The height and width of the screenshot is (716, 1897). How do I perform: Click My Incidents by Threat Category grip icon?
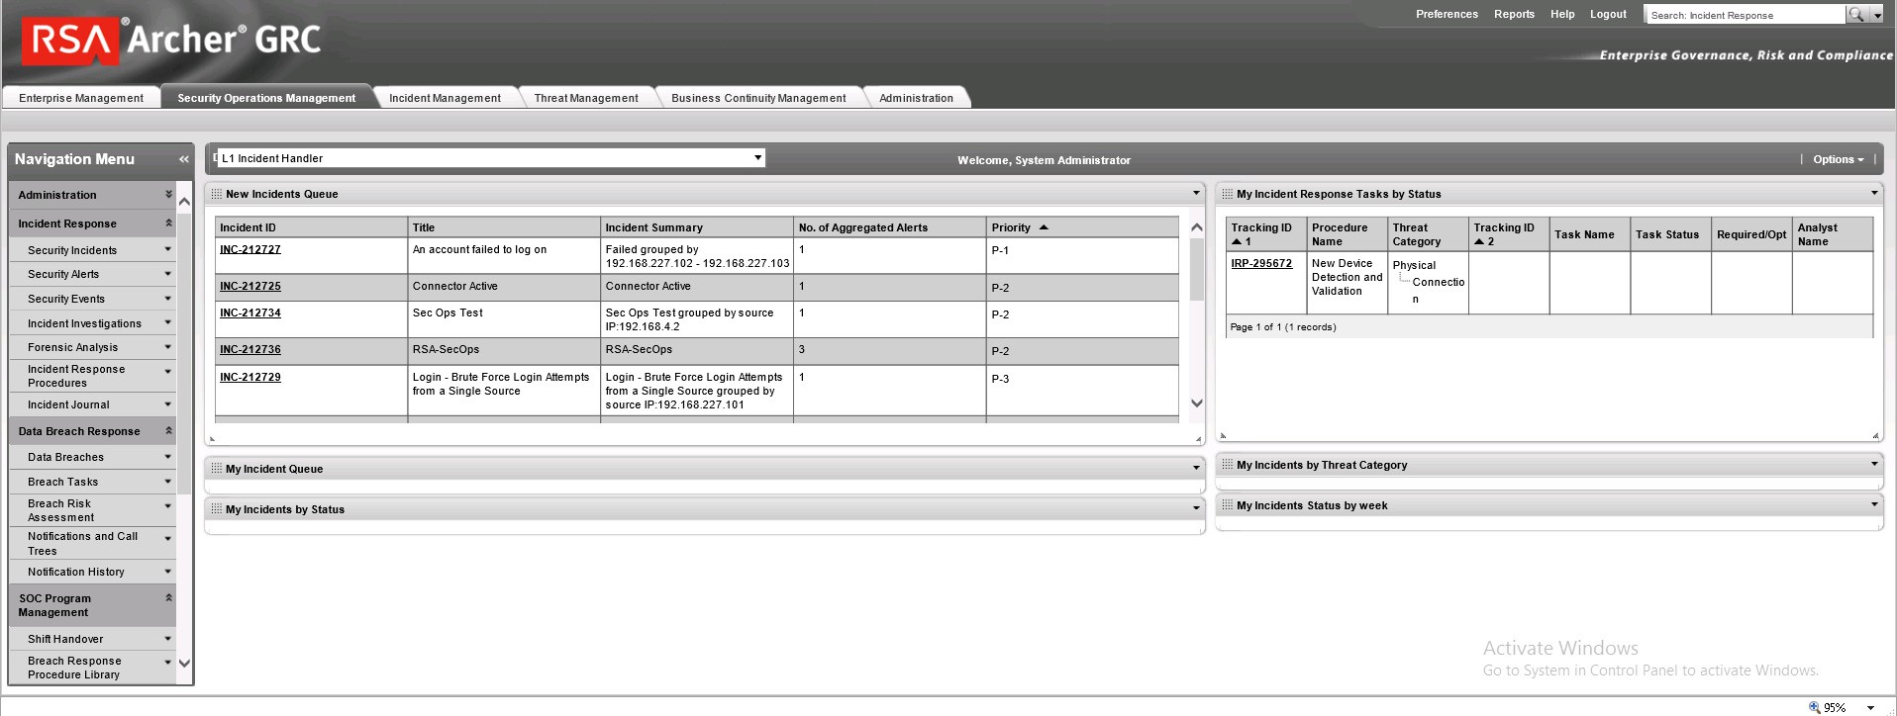1227,465
